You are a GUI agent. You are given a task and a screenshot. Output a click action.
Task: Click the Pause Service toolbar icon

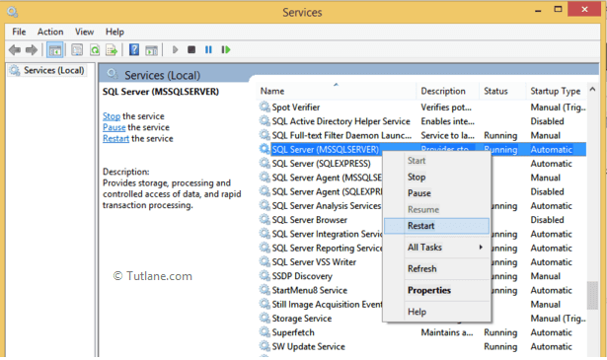point(208,50)
